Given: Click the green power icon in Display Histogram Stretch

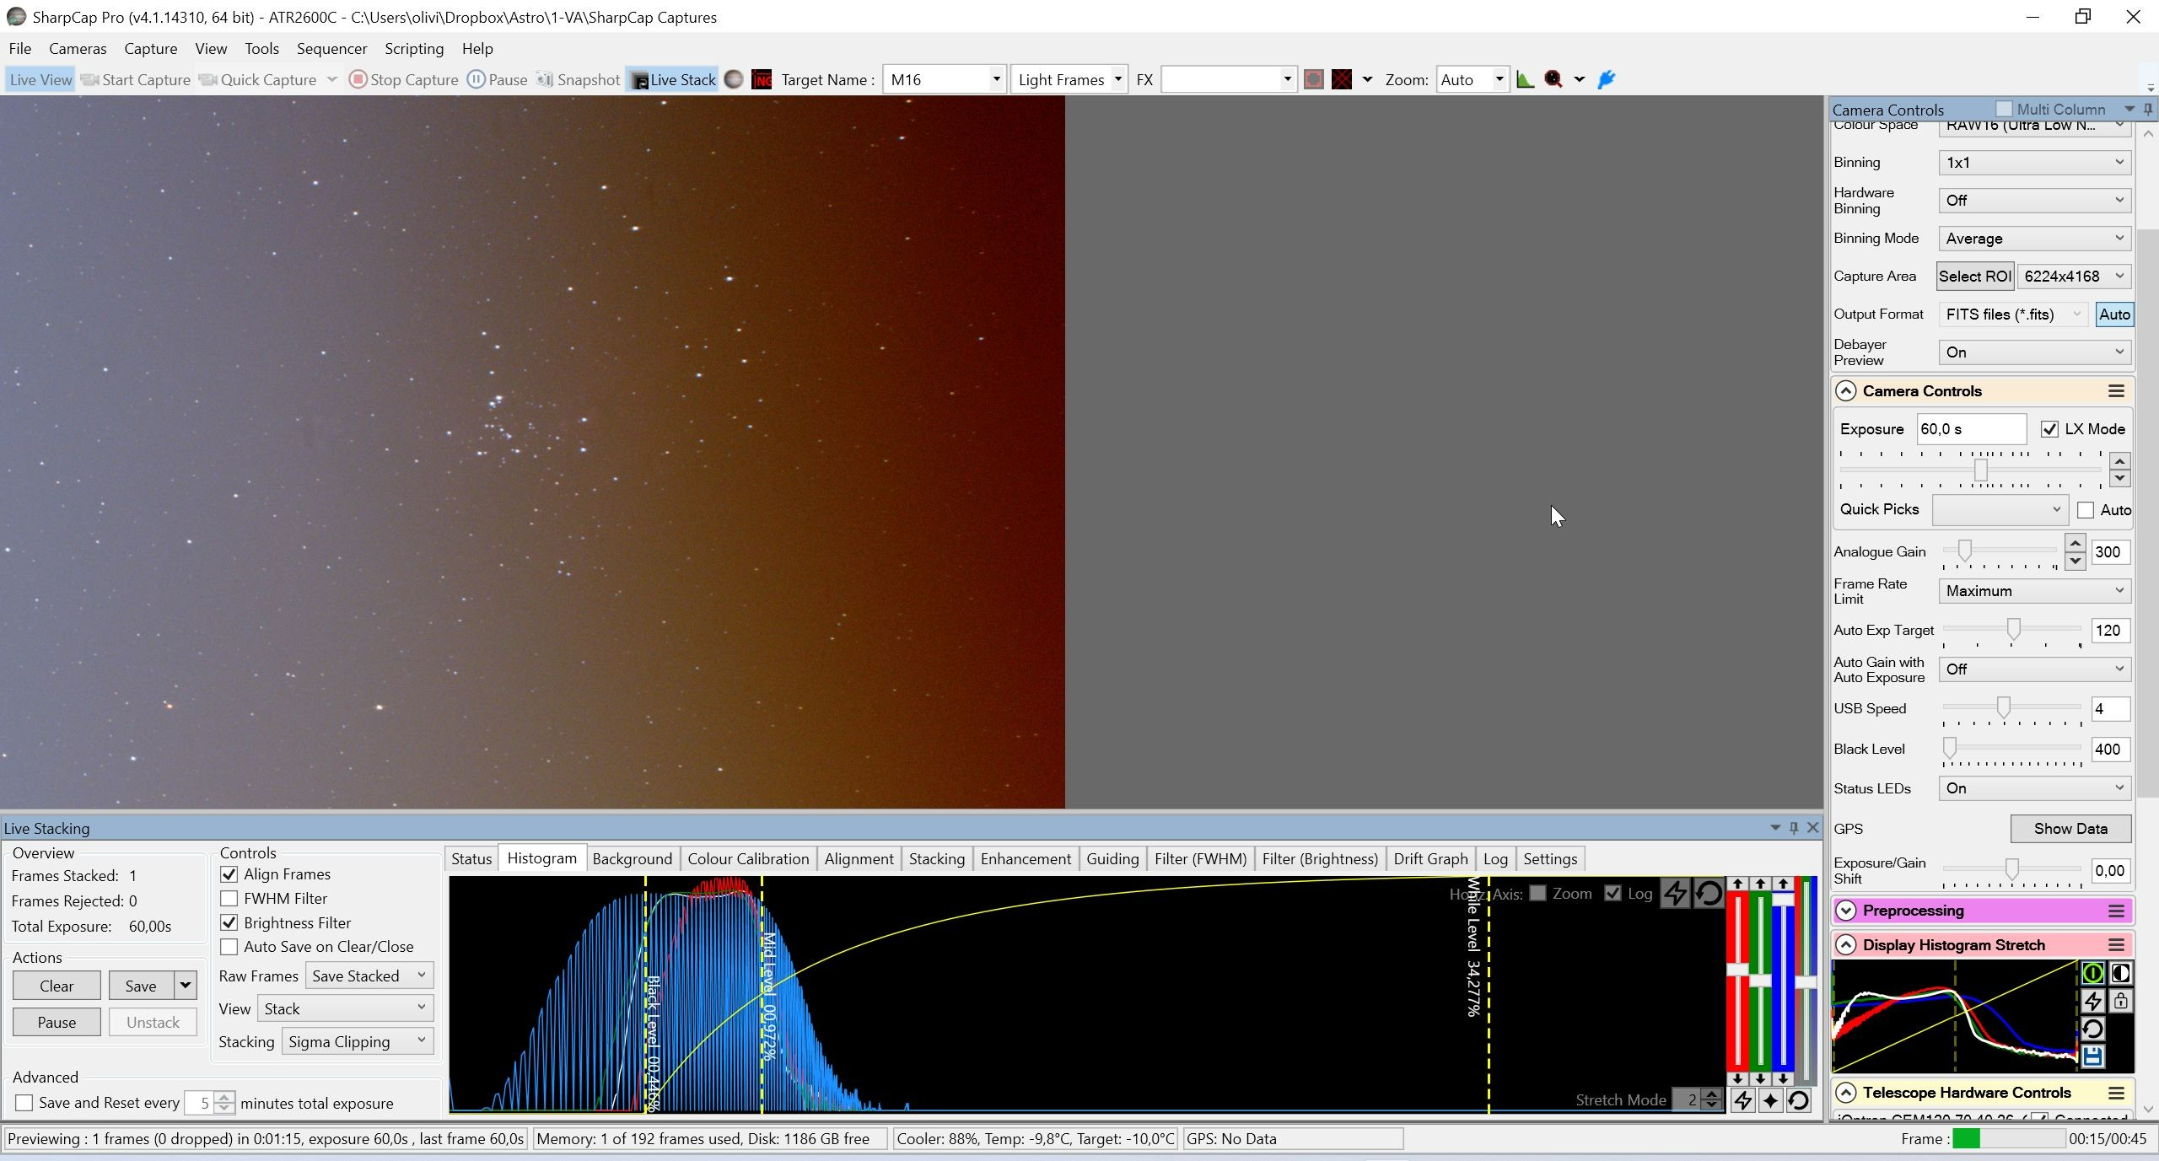Looking at the screenshot, I should pyautogui.click(x=2093, y=974).
